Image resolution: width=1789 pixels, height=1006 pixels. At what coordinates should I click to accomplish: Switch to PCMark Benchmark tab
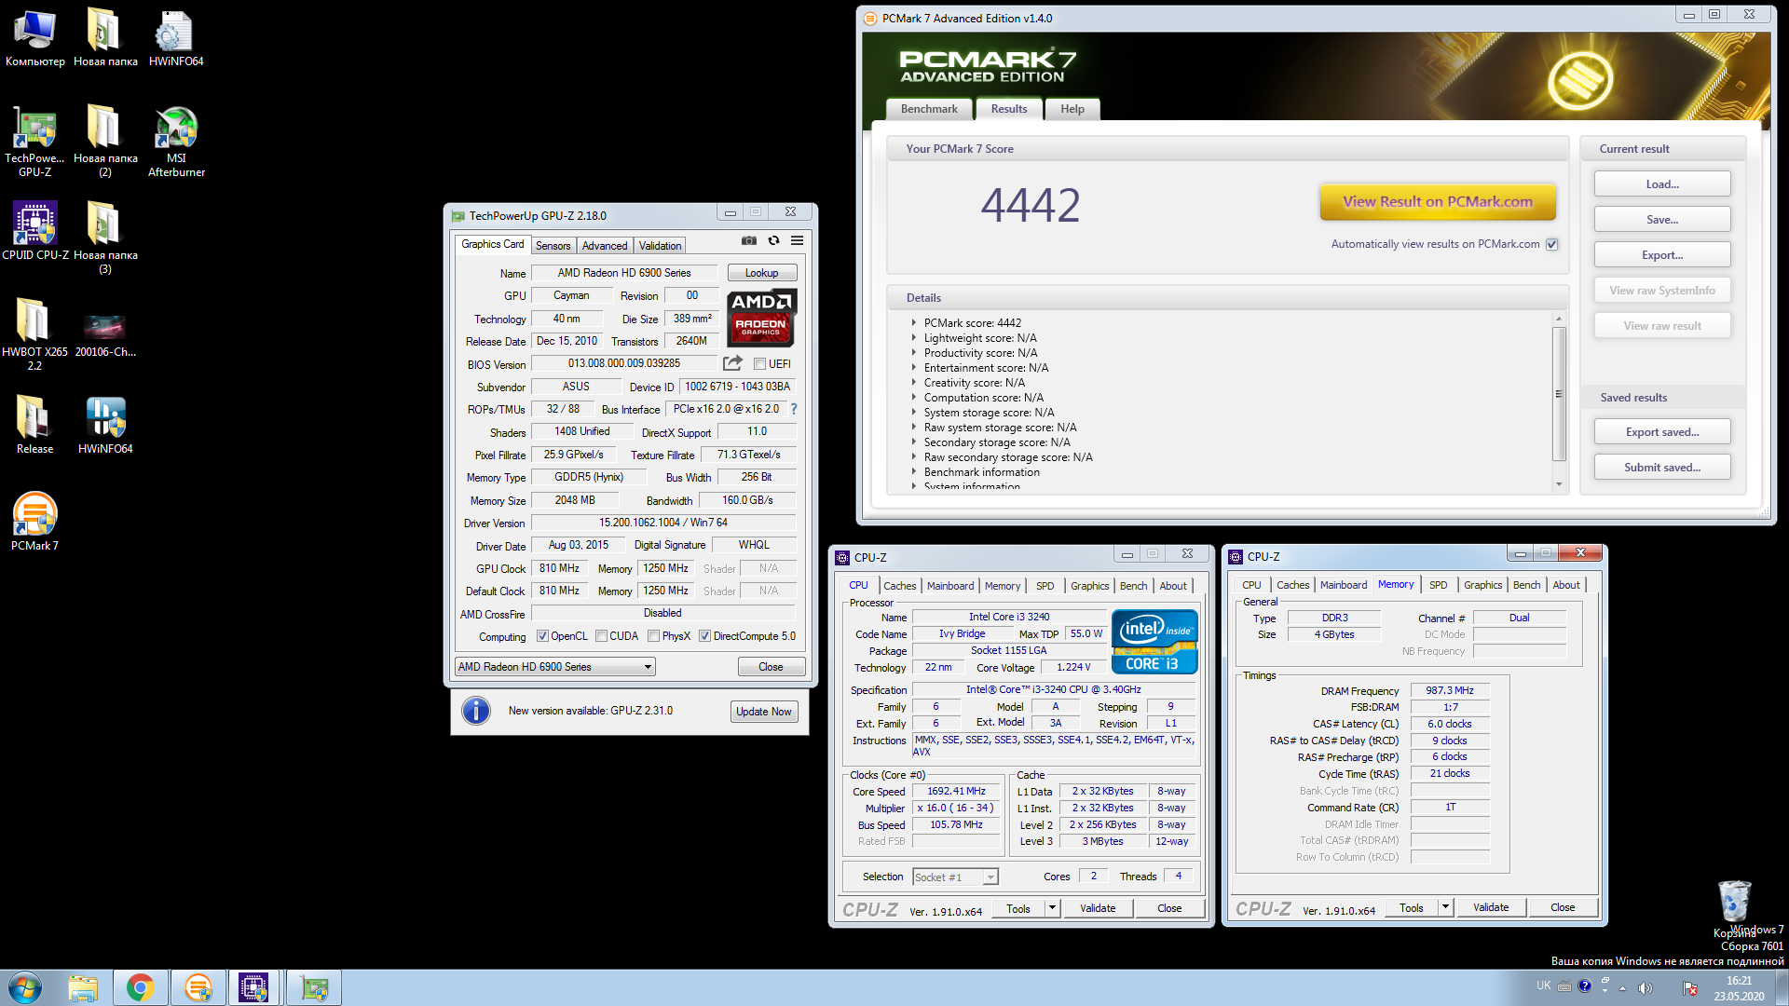[929, 109]
